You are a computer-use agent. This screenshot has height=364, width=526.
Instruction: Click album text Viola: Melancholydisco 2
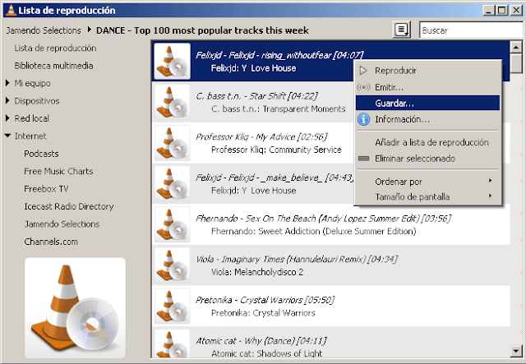[257, 272]
